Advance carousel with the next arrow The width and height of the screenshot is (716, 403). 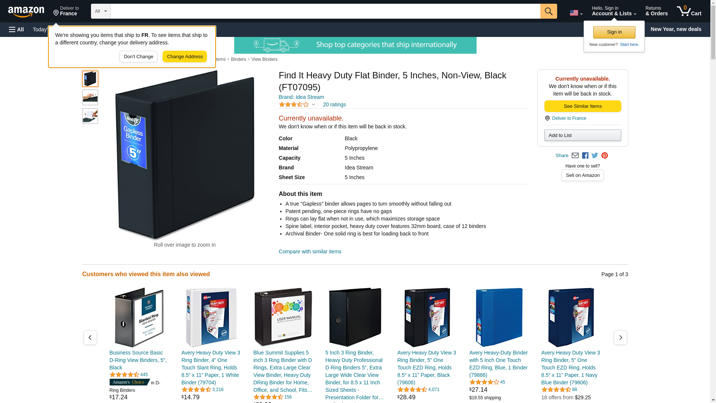[620, 337]
